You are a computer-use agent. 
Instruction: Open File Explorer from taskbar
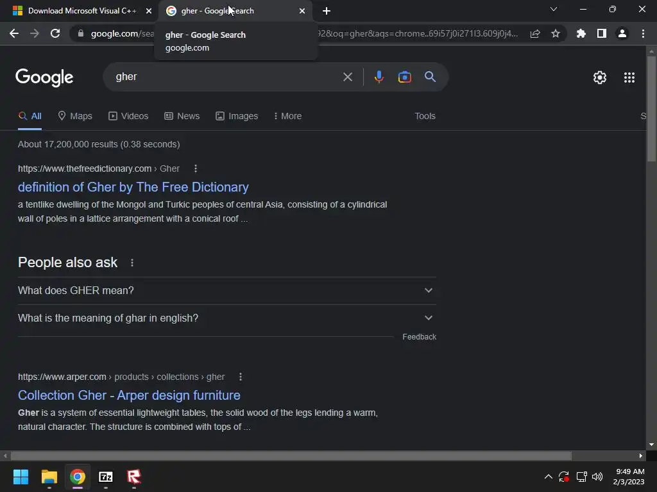coord(49,477)
